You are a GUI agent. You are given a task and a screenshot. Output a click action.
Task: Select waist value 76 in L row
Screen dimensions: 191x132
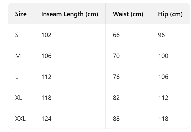116,77
